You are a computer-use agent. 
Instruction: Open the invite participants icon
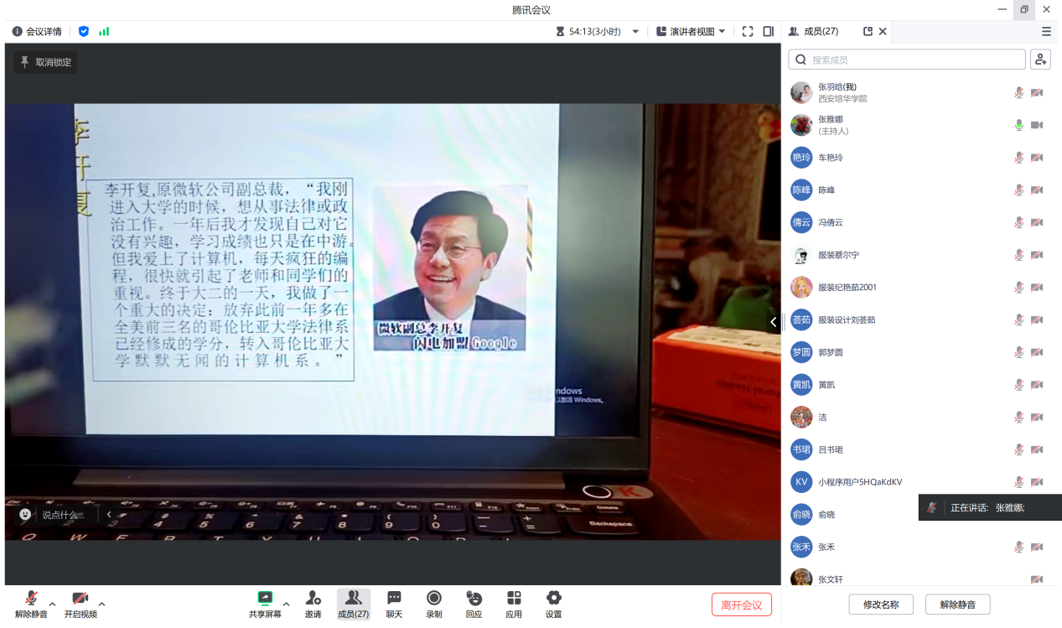click(313, 598)
